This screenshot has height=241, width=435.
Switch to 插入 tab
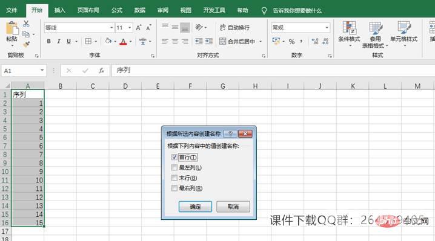pos(59,10)
